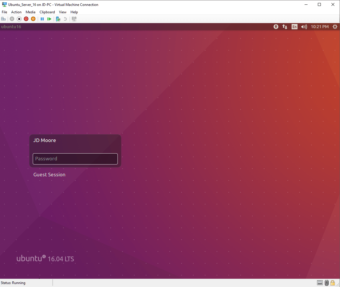This screenshot has width=340, height=287.
Task: Click the Enhanced Session toolbar icon
Action: [x=74, y=19]
